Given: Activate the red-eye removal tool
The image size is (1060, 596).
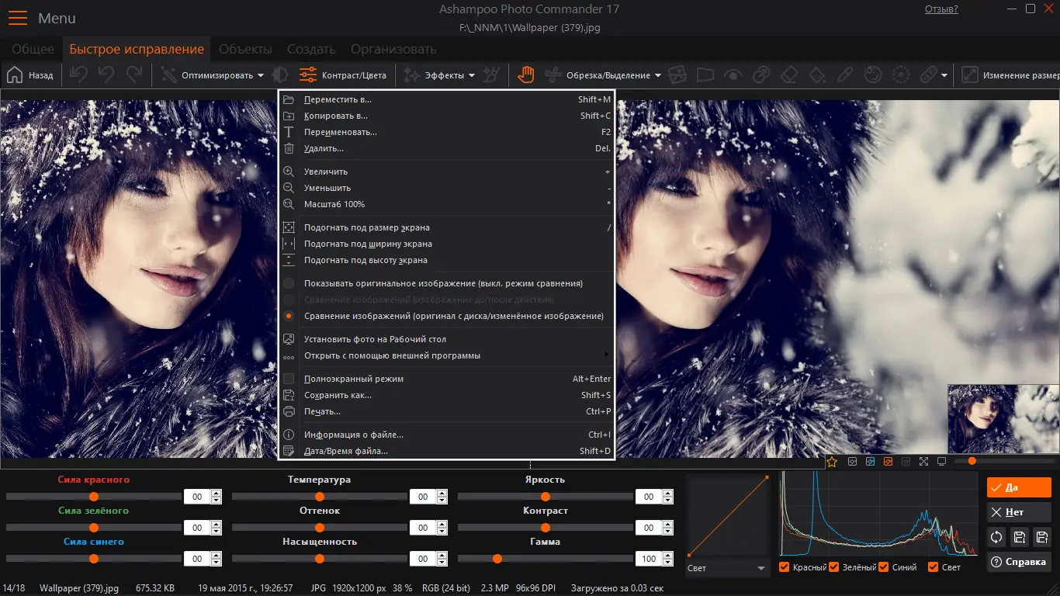Looking at the screenshot, I should [733, 74].
